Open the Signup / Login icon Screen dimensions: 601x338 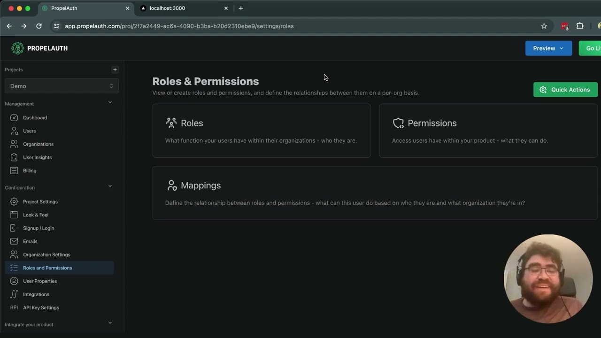pyautogui.click(x=14, y=228)
